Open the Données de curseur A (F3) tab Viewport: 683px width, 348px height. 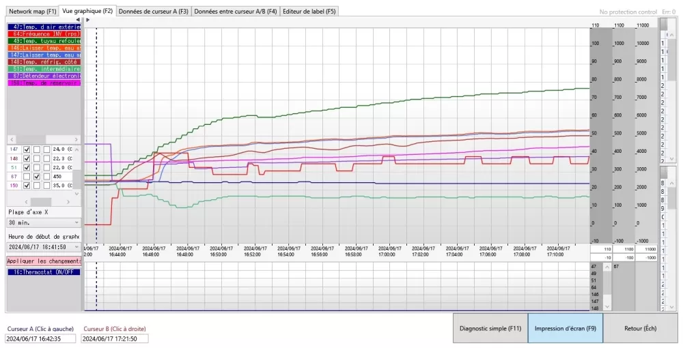click(x=154, y=12)
